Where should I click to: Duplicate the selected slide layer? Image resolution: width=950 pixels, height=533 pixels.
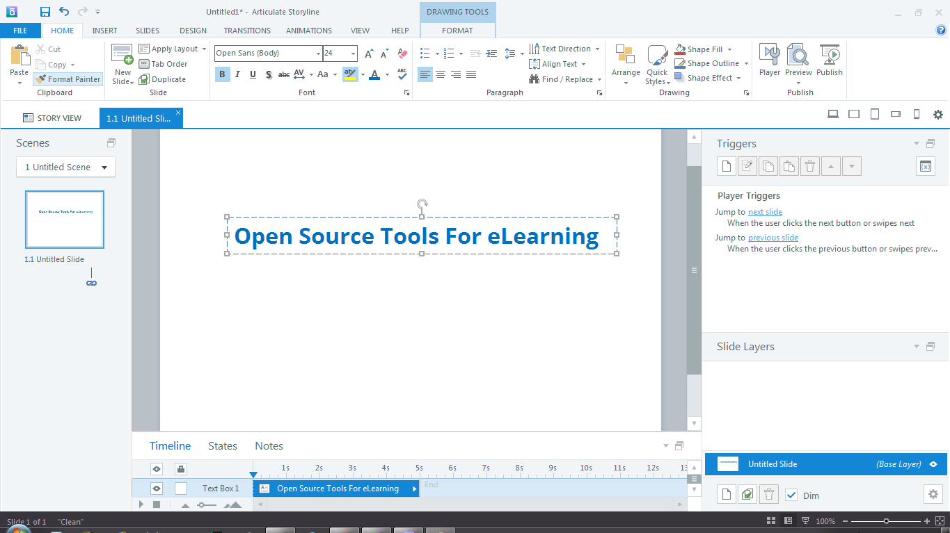[747, 495]
